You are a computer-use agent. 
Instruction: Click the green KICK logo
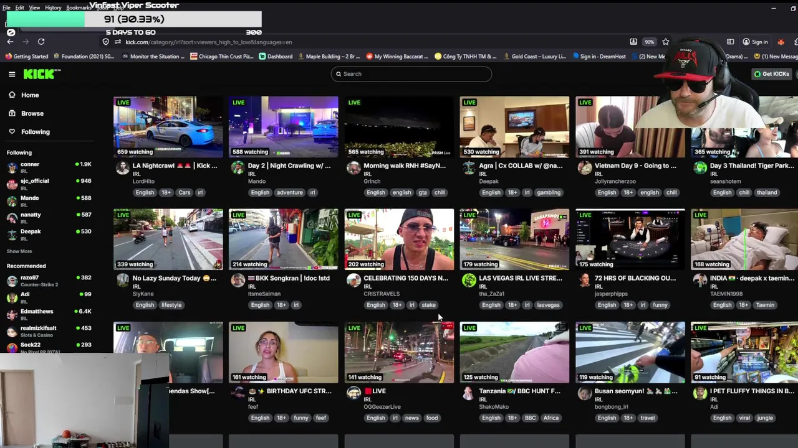42,74
